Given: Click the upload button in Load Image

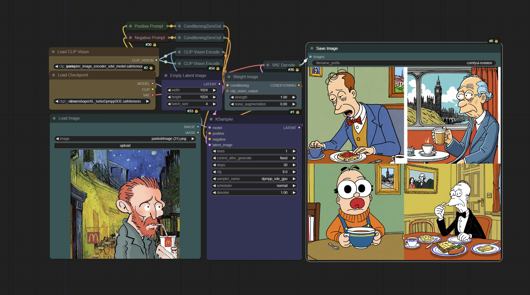Looking at the screenshot, I should click(125, 146).
